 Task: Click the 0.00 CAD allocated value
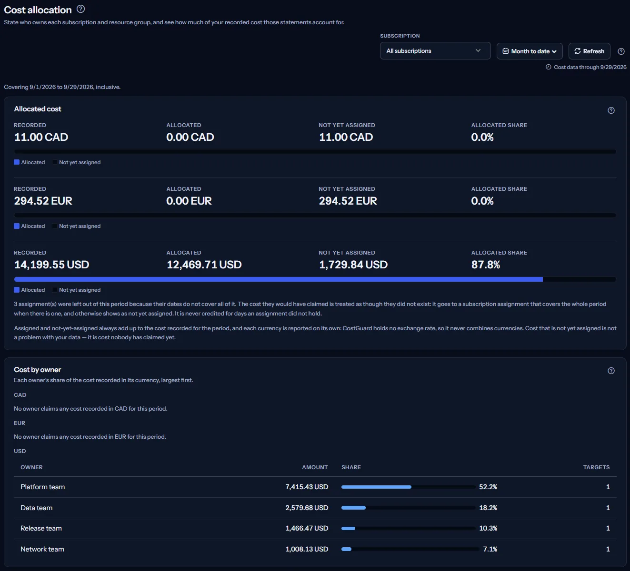[x=190, y=137]
